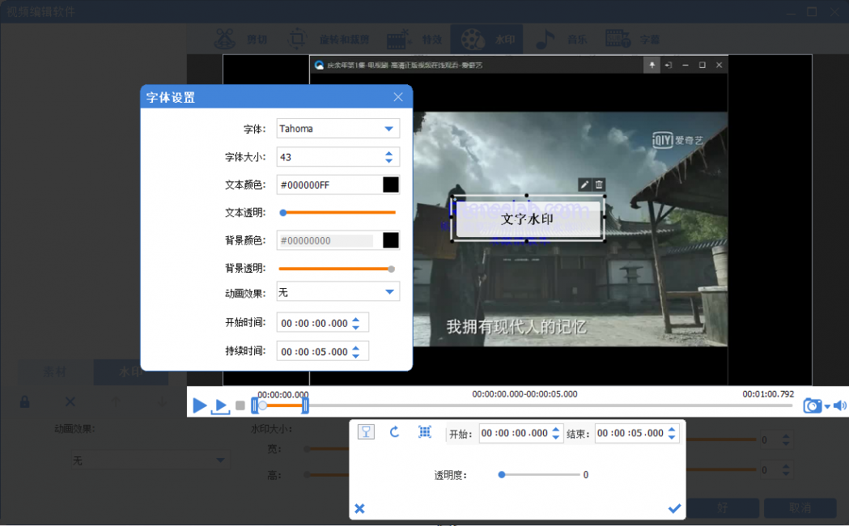Confirm the watermark popup with the blue checkmark
The width and height of the screenshot is (849, 526).
pyautogui.click(x=674, y=508)
